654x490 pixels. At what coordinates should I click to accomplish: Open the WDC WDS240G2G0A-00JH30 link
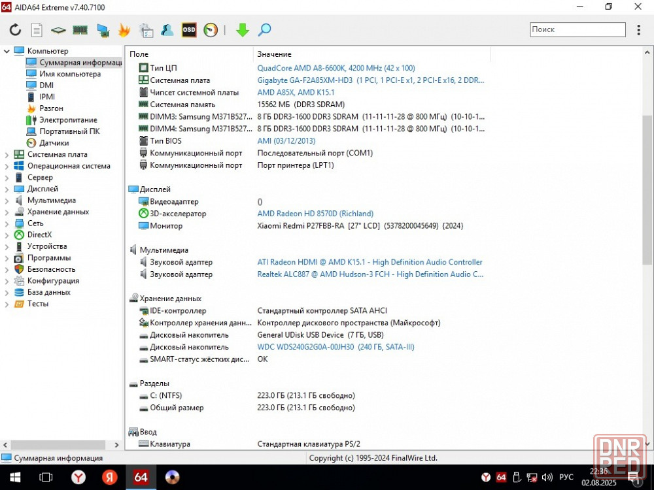(336, 347)
